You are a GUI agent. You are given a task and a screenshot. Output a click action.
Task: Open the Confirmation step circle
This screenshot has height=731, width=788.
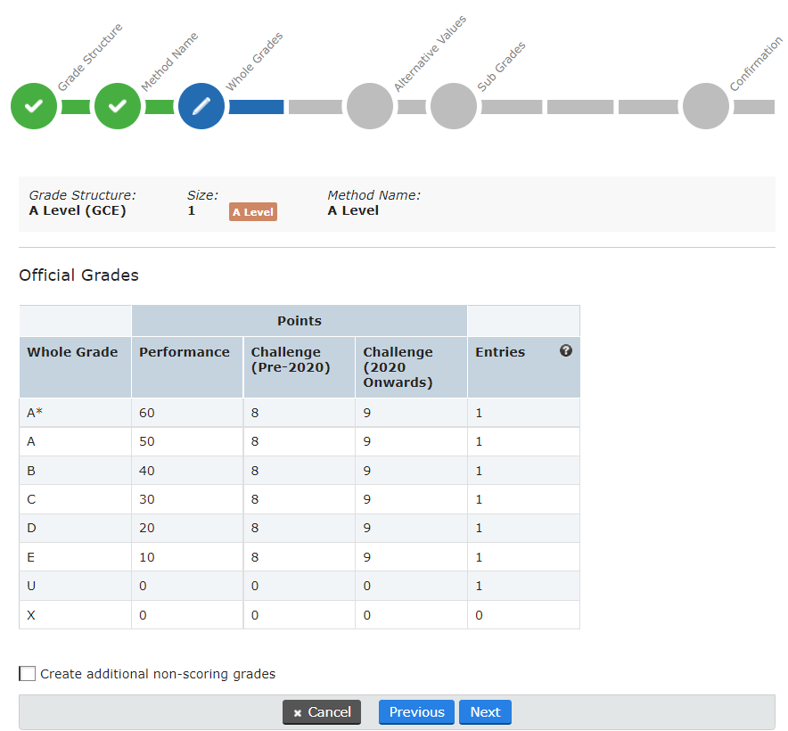pyautogui.click(x=706, y=106)
